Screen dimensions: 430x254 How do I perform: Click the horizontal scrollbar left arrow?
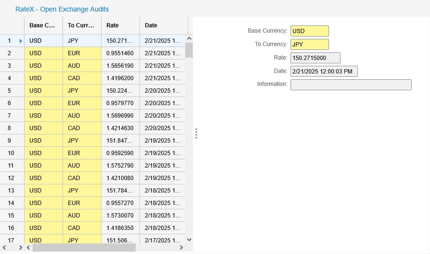28,248
